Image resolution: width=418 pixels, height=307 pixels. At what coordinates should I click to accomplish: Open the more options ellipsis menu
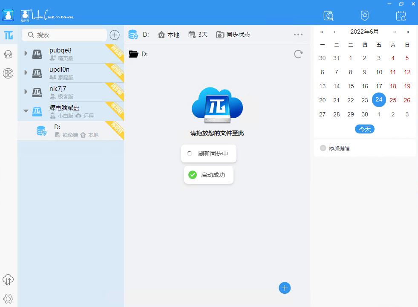(x=298, y=35)
